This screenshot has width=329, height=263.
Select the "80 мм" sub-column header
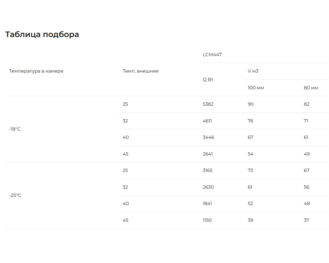coord(311,88)
